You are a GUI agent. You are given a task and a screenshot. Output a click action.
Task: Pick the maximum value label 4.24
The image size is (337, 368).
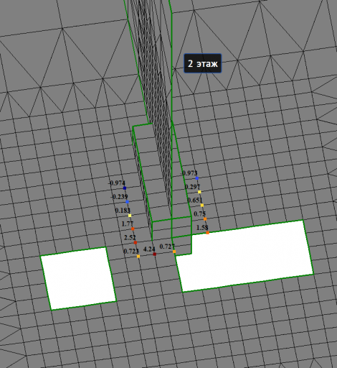pos(149,249)
